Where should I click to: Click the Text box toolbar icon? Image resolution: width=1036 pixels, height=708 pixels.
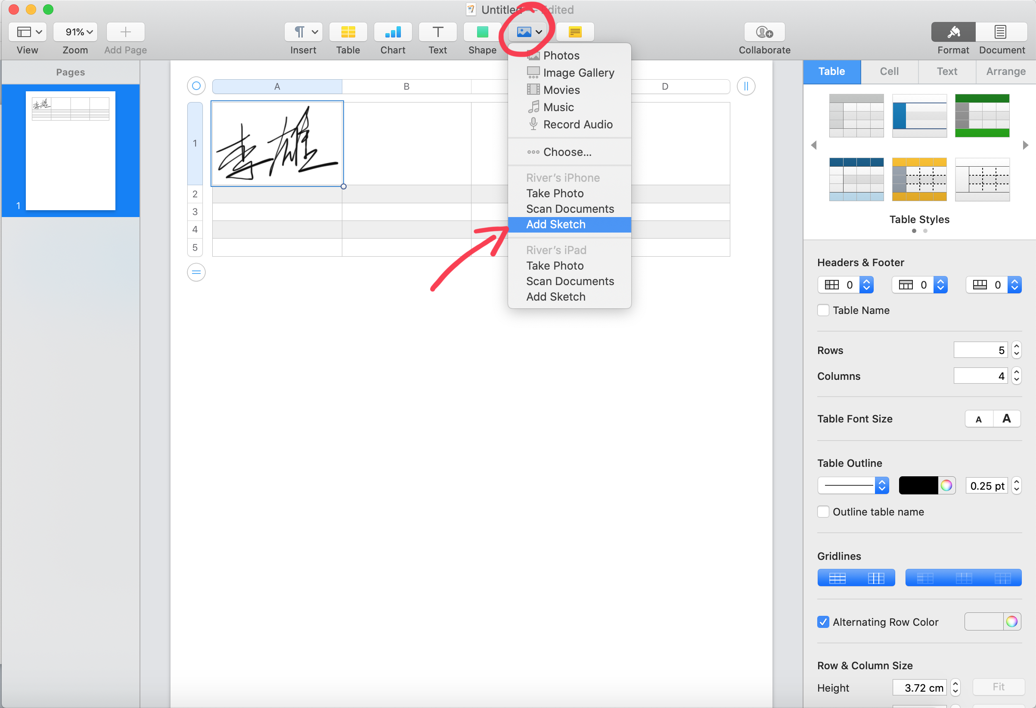coord(437,32)
